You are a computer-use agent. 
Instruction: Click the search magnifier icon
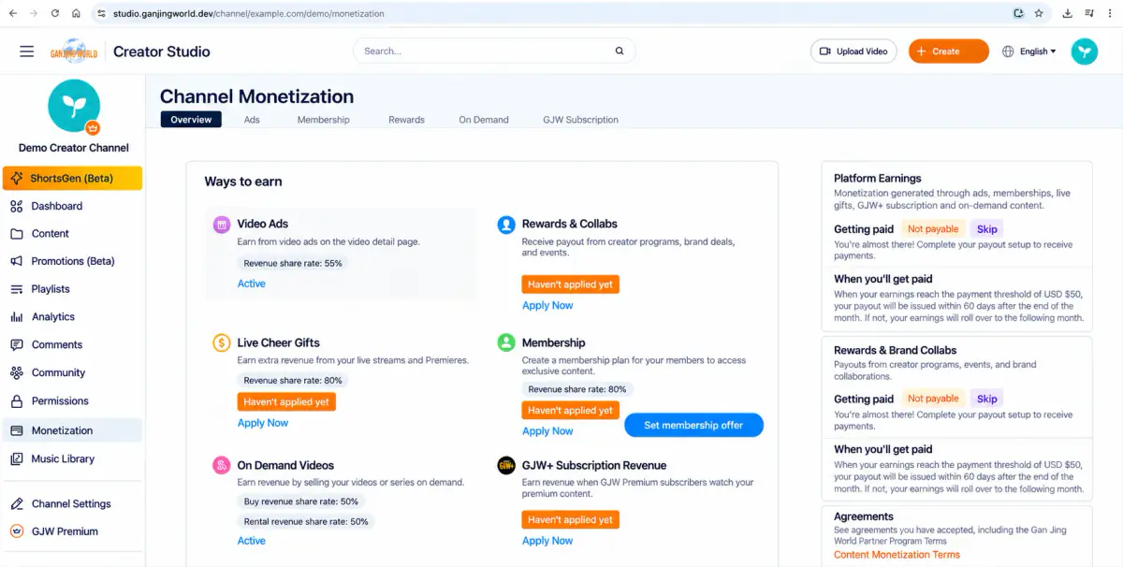[620, 51]
